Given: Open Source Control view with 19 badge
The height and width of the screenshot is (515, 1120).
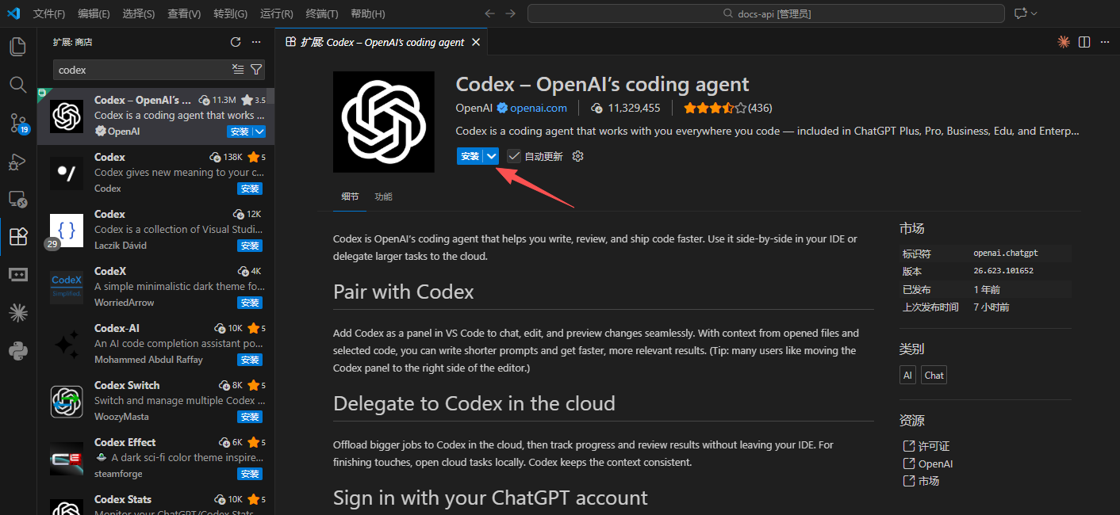Looking at the screenshot, I should [x=17, y=122].
